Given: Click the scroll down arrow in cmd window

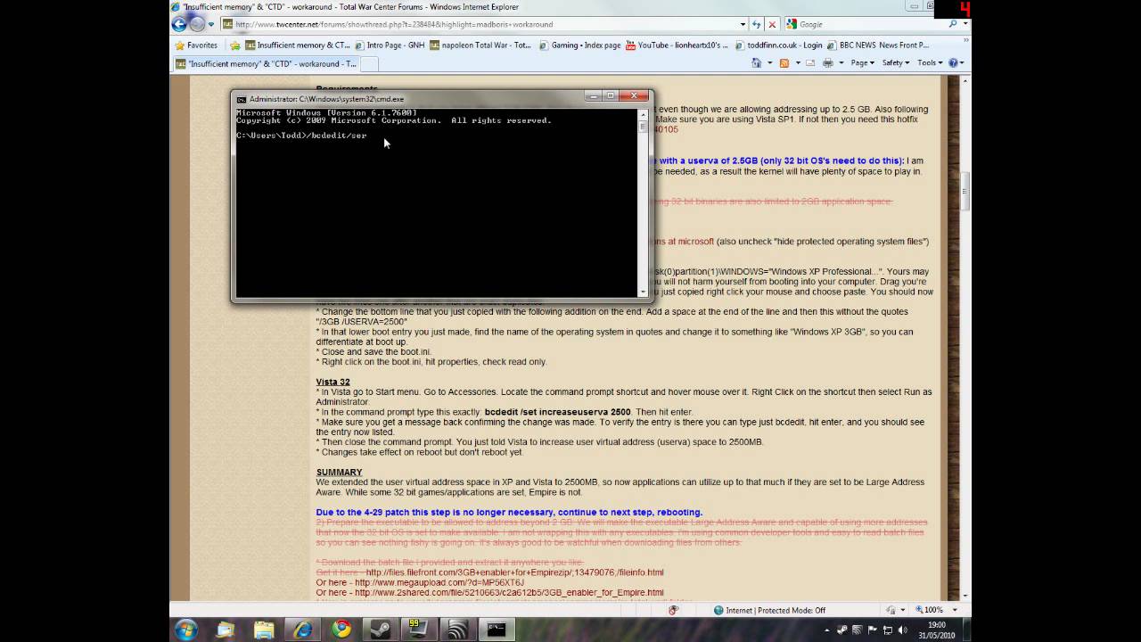Looking at the screenshot, I should (x=643, y=291).
